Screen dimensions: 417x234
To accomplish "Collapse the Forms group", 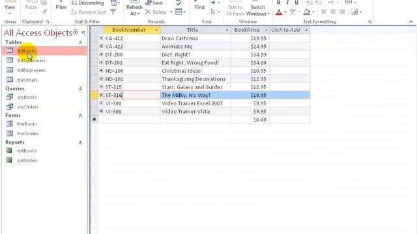I will (80, 116).
